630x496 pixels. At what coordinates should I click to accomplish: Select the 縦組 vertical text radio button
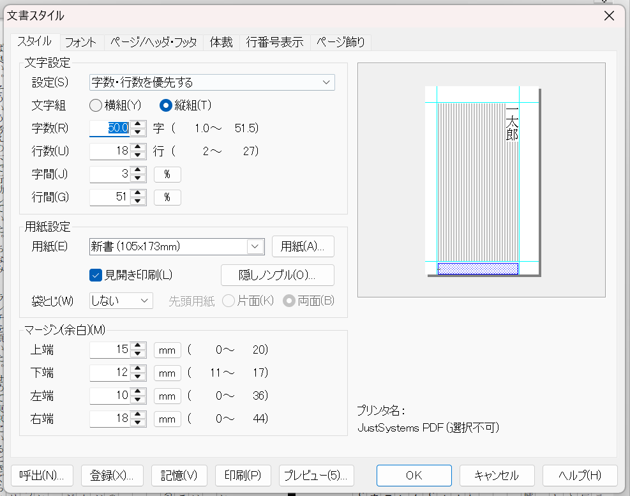[165, 105]
